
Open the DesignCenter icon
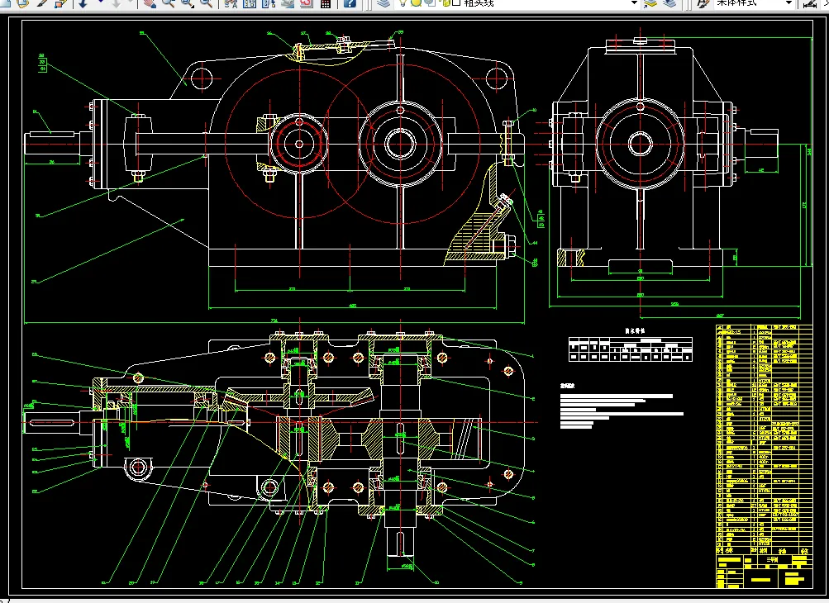tap(249, 3)
